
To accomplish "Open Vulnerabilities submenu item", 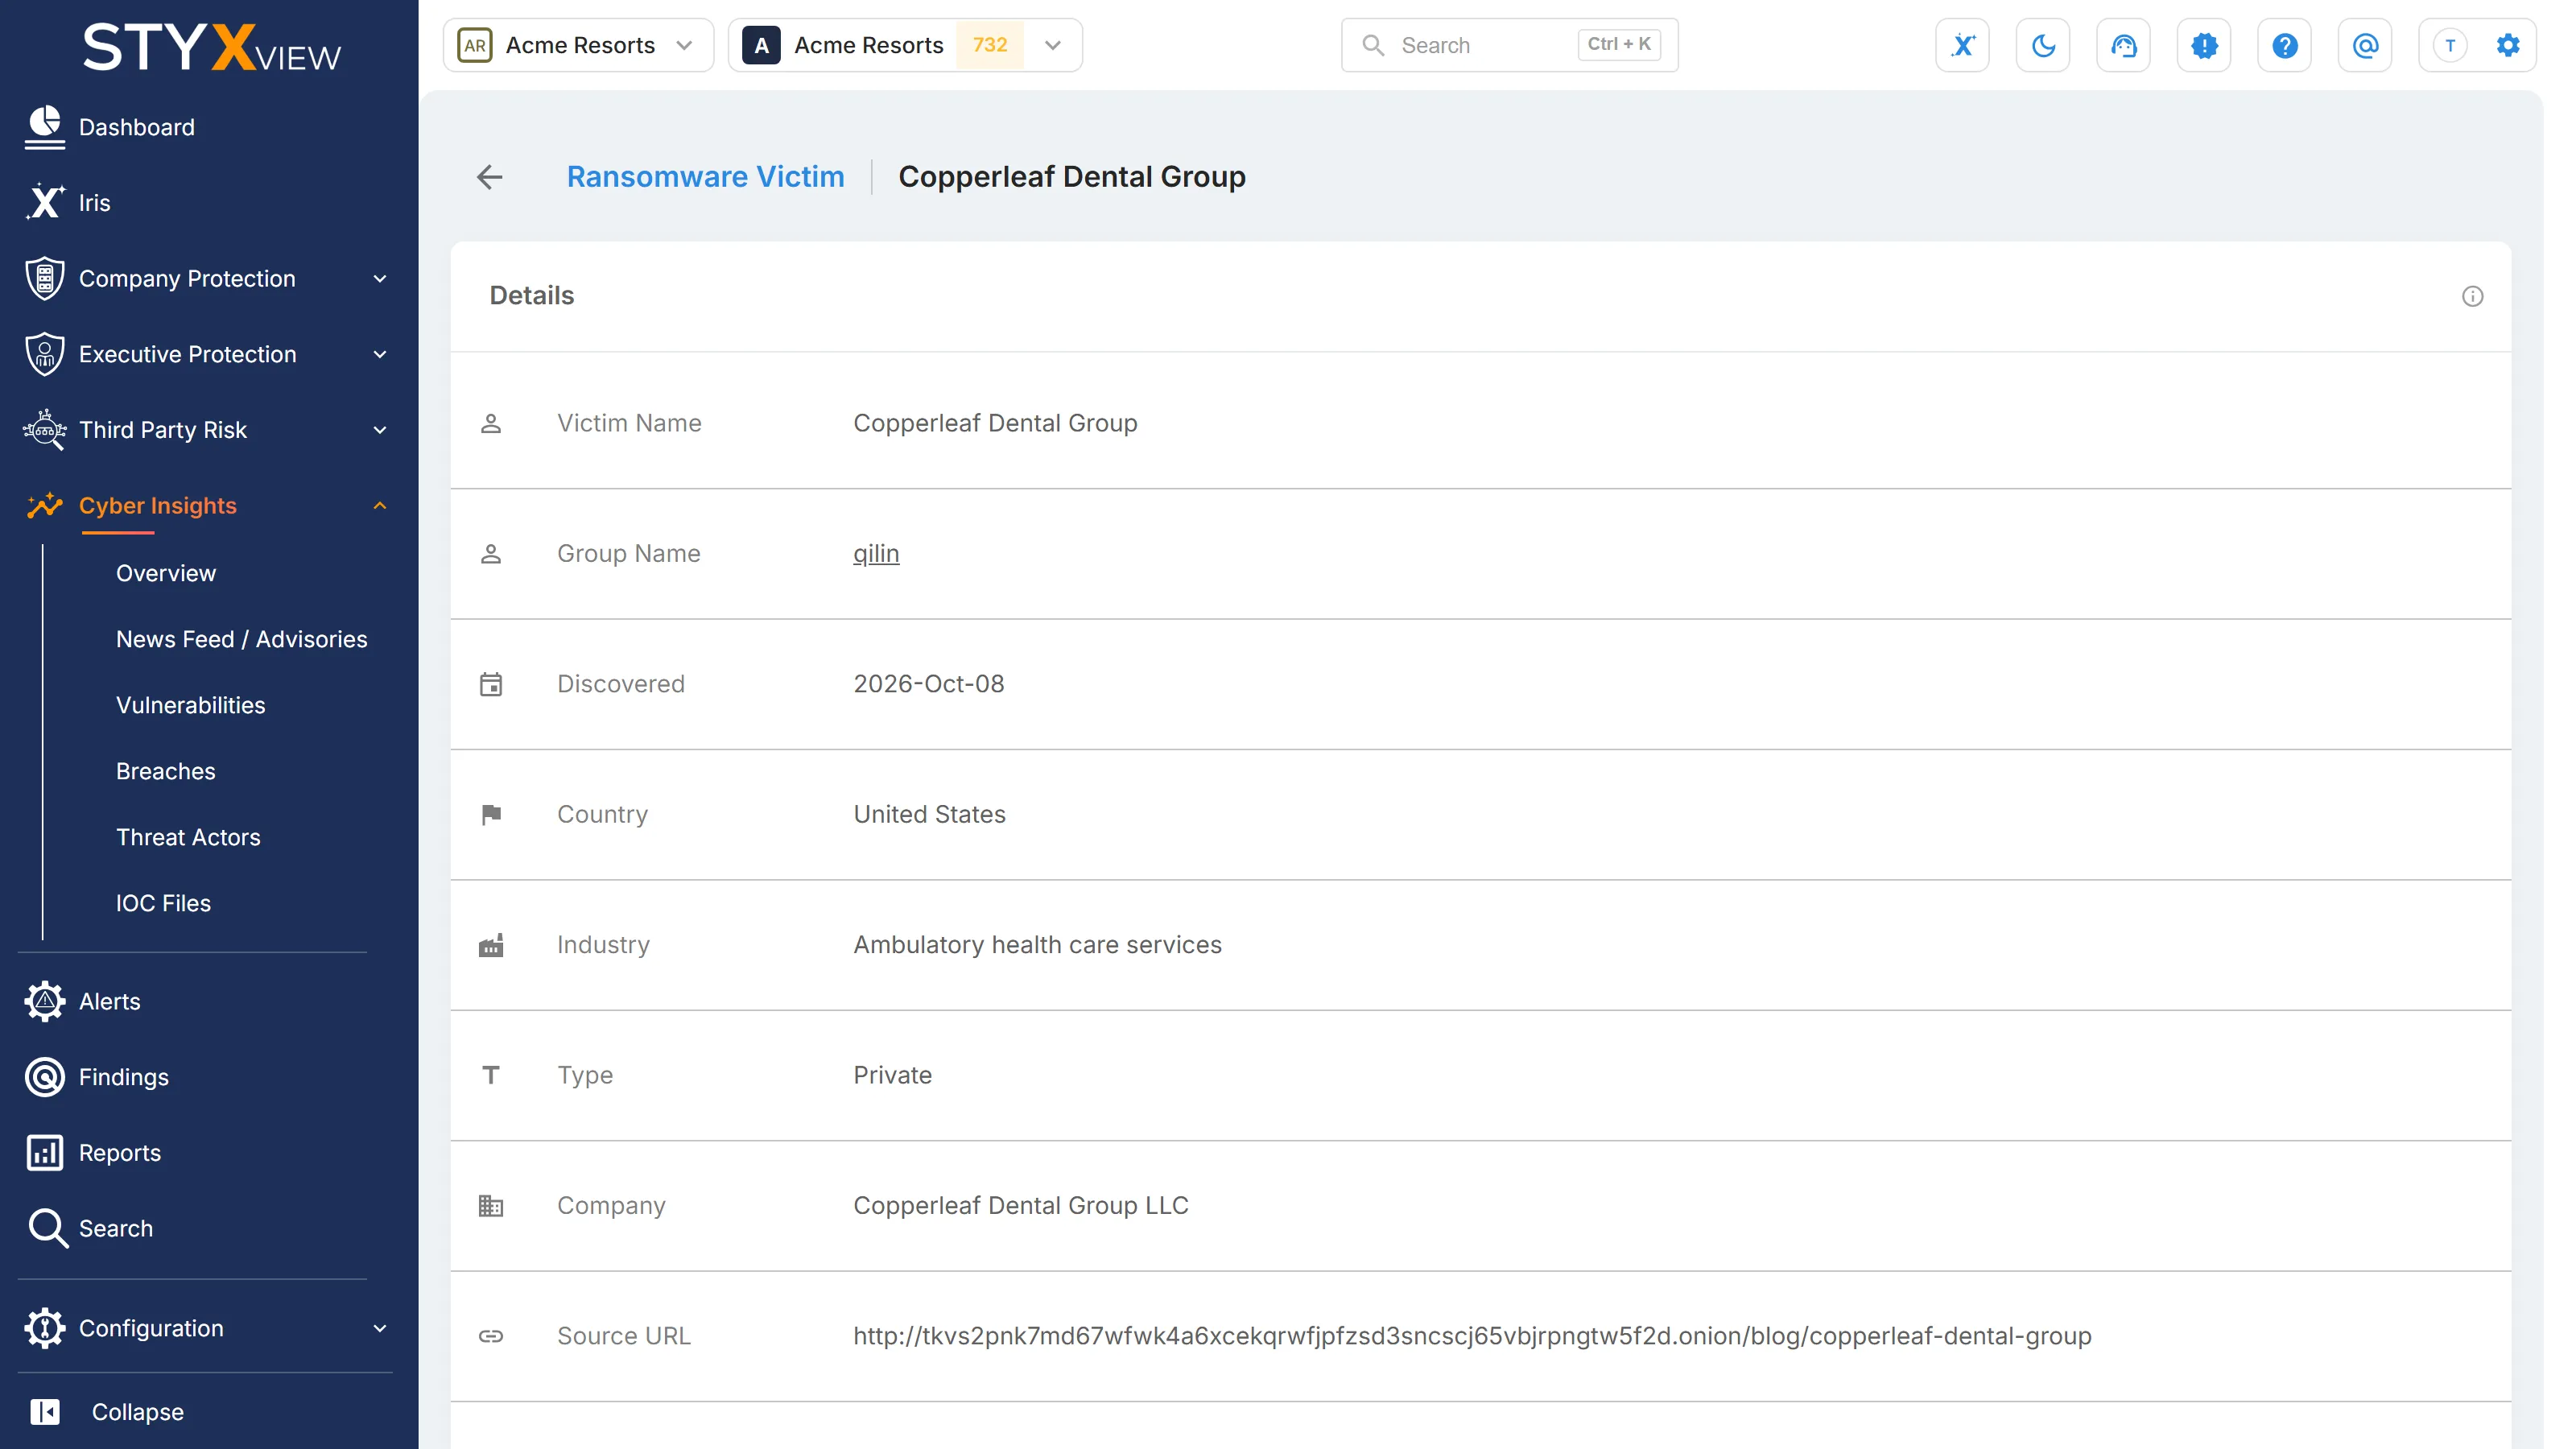I will (190, 705).
